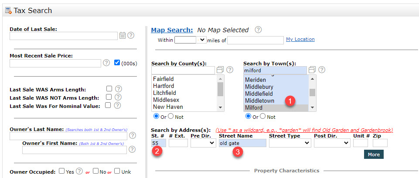Viewport: 419px width, 178px height.
Task: Click help icon next to Map Search
Action: [258, 30]
